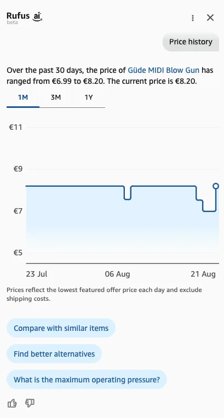
Task: Click the lowest price step before 21 Aug
Action: coord(209,211)
